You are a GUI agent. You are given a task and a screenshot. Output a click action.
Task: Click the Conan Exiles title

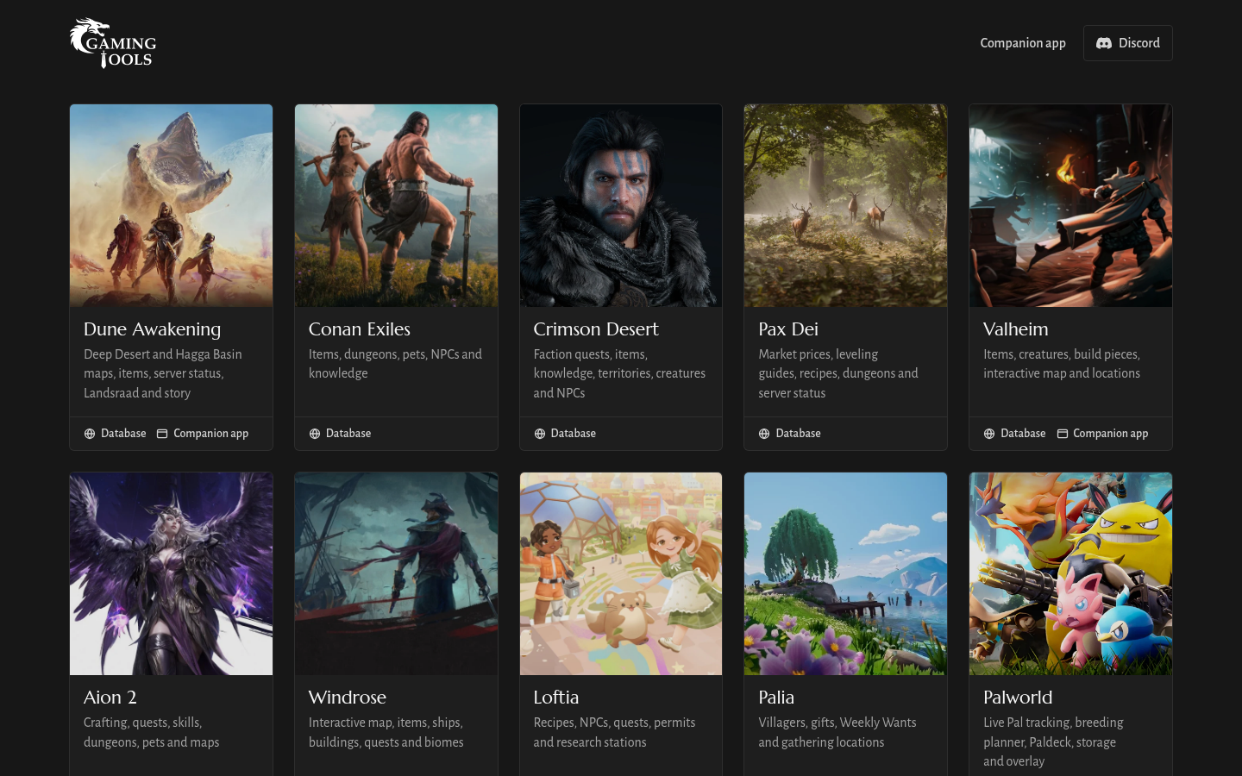point(359,329)
